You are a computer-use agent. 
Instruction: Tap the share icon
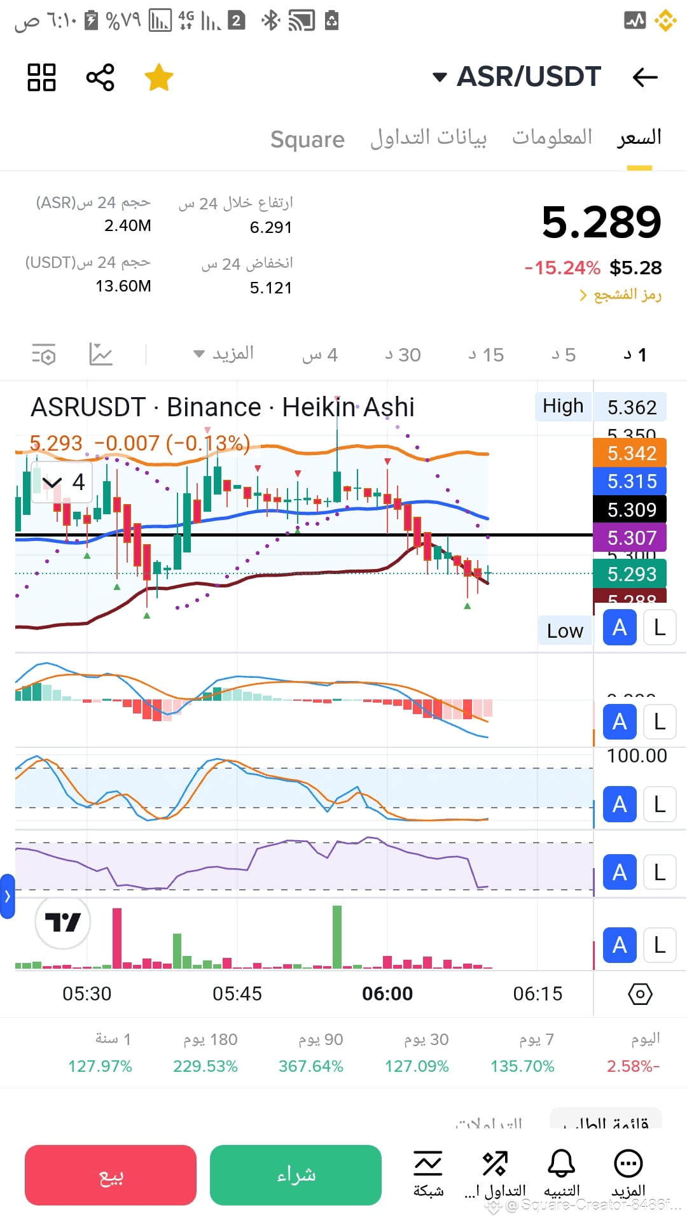coord(100,77)
